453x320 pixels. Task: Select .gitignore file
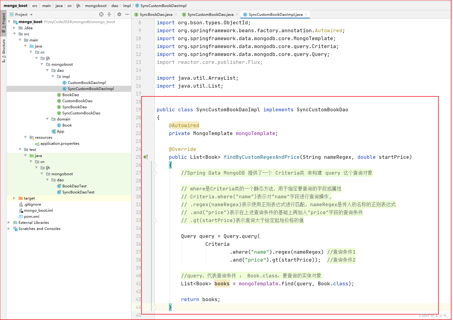click(x=30, y=204)
